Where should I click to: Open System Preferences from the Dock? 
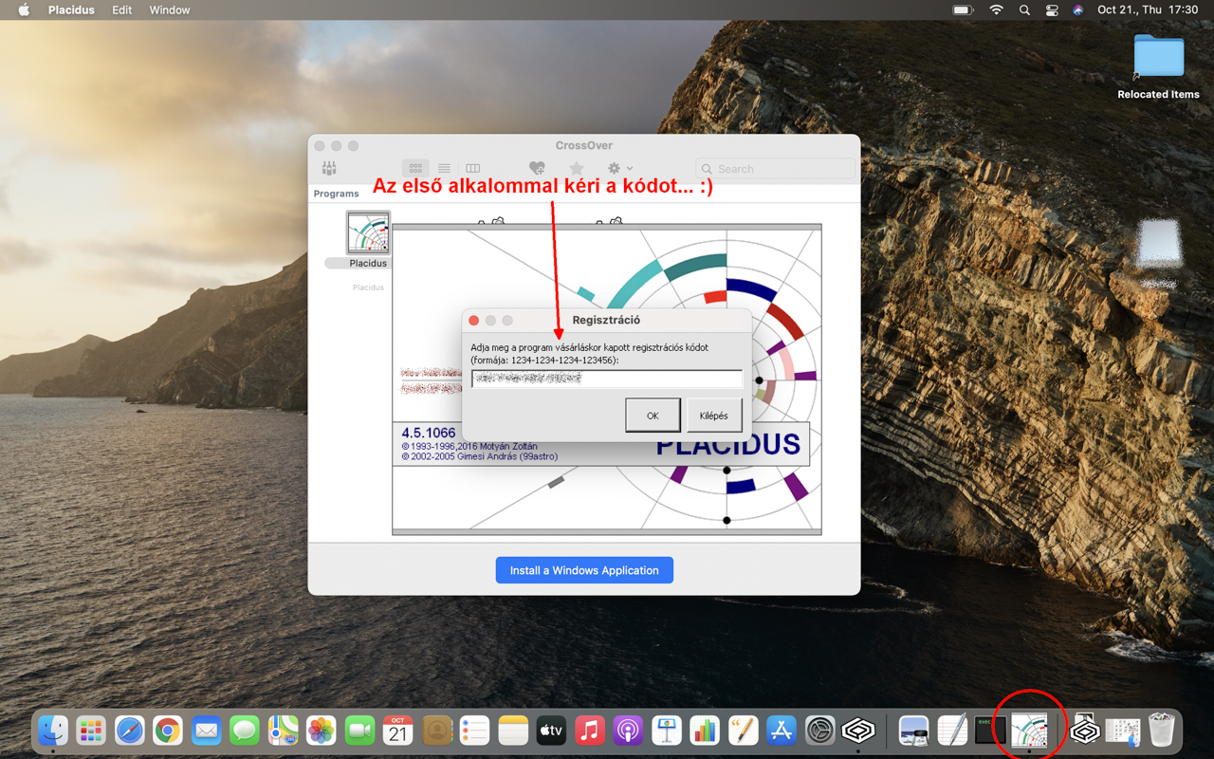(819, 731)
